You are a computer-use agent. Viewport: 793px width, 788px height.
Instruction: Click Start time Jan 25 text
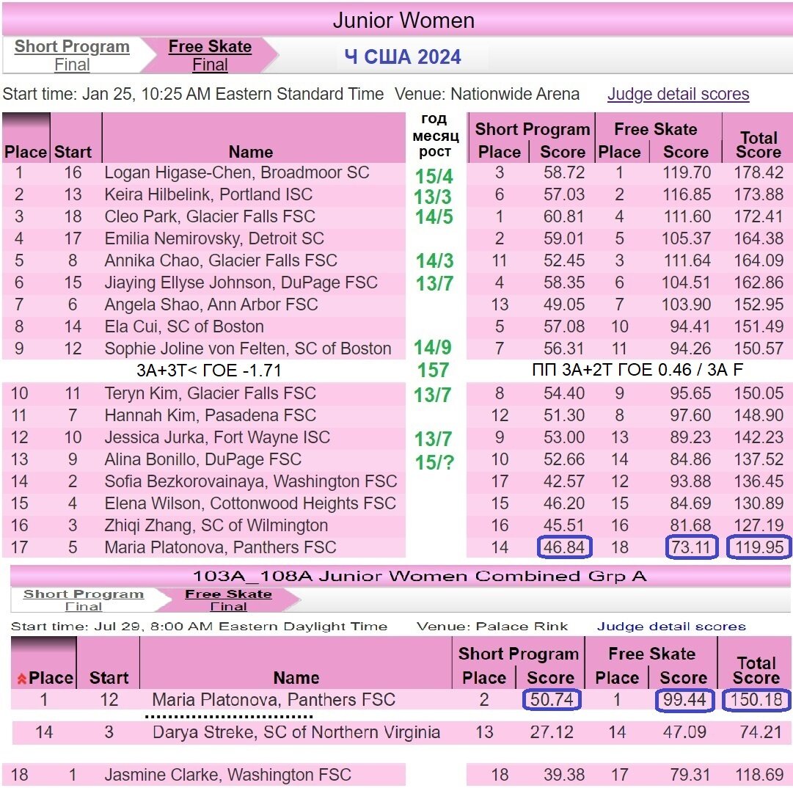(193, 94)
